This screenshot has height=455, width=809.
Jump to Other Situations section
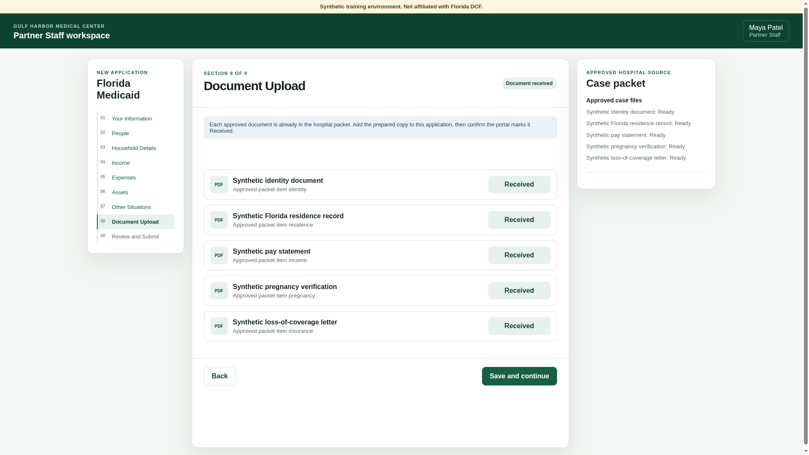pyautogui.click(x=136, y=207)
